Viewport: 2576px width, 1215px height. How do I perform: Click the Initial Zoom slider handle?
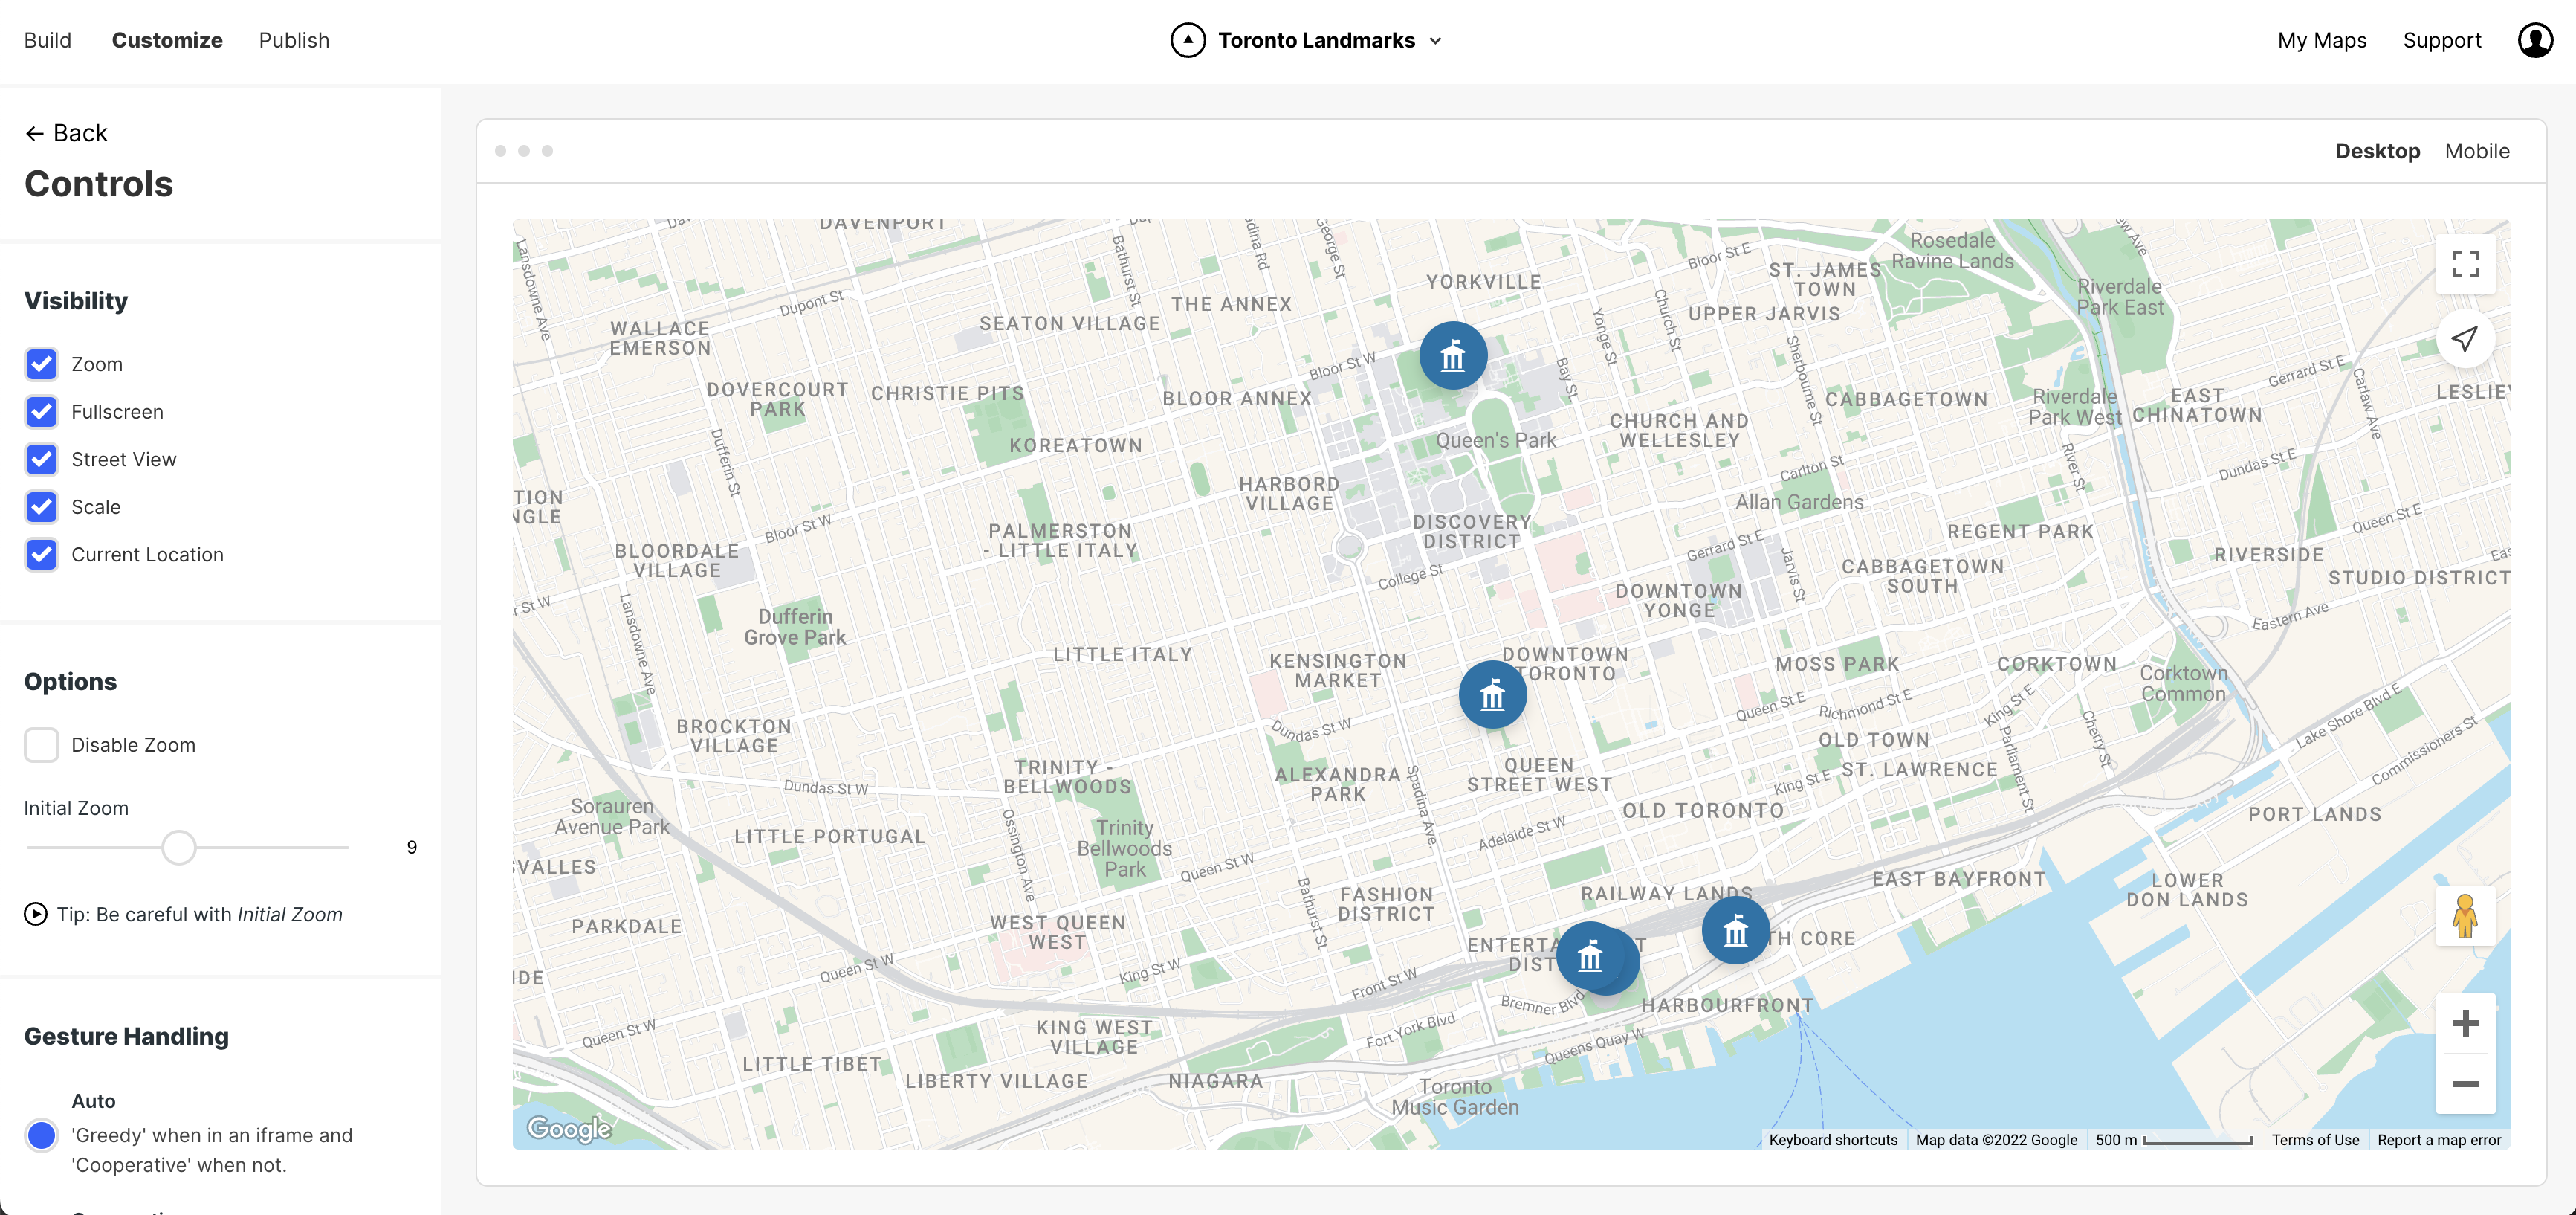(179, 848)
